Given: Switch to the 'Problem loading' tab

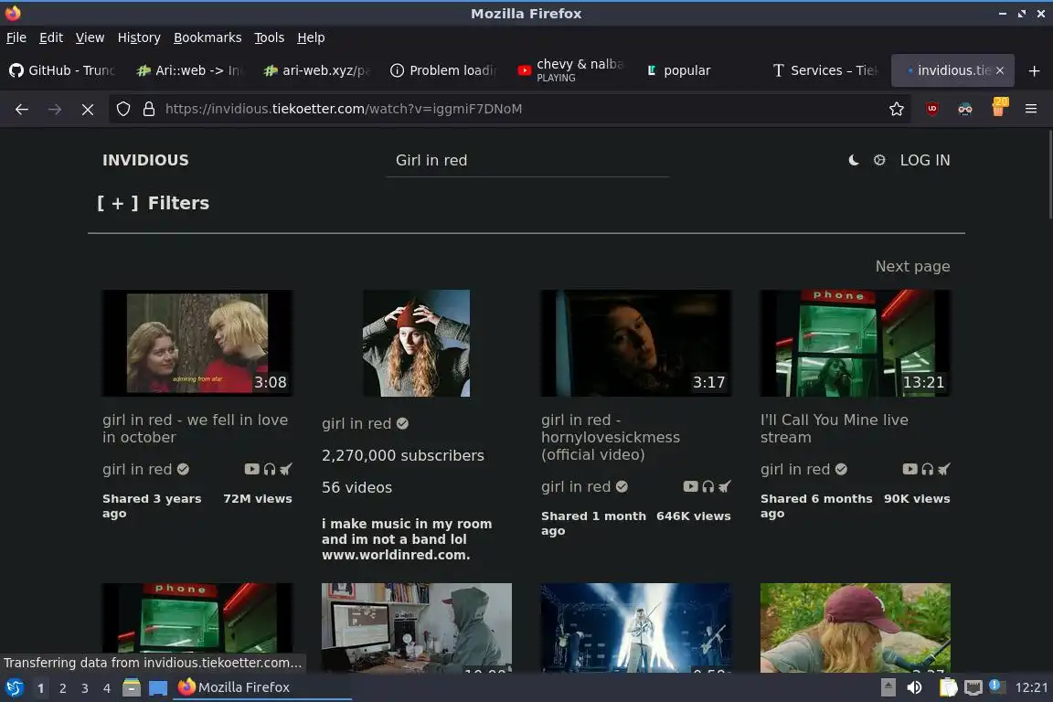Looking at the screenshot, I should click(444, 70).
